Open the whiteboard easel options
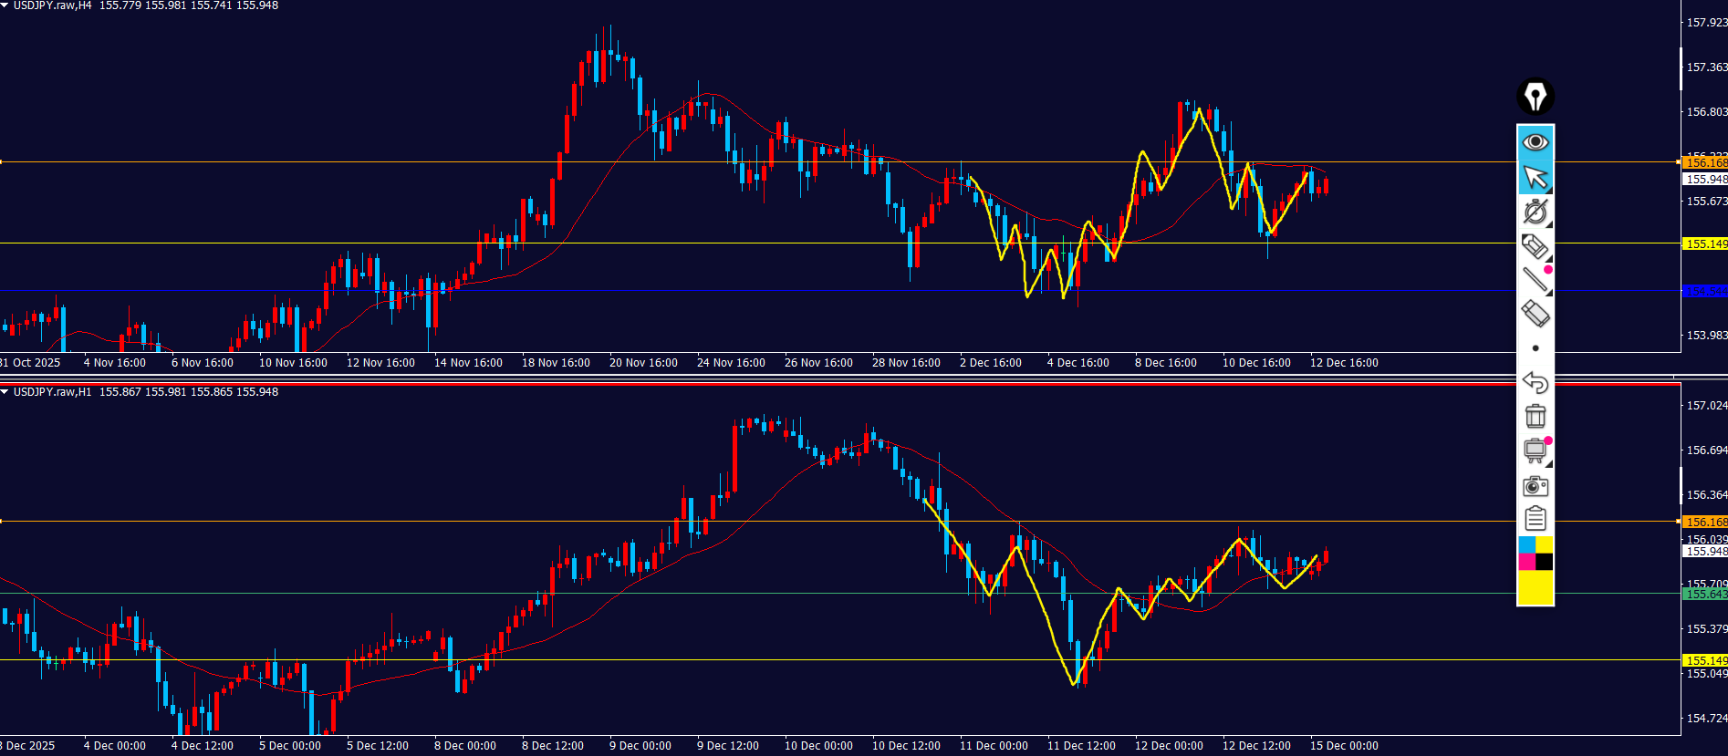 [1535, 450]
